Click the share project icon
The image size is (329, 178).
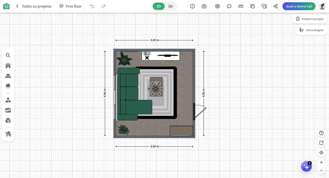coord(276,6)
